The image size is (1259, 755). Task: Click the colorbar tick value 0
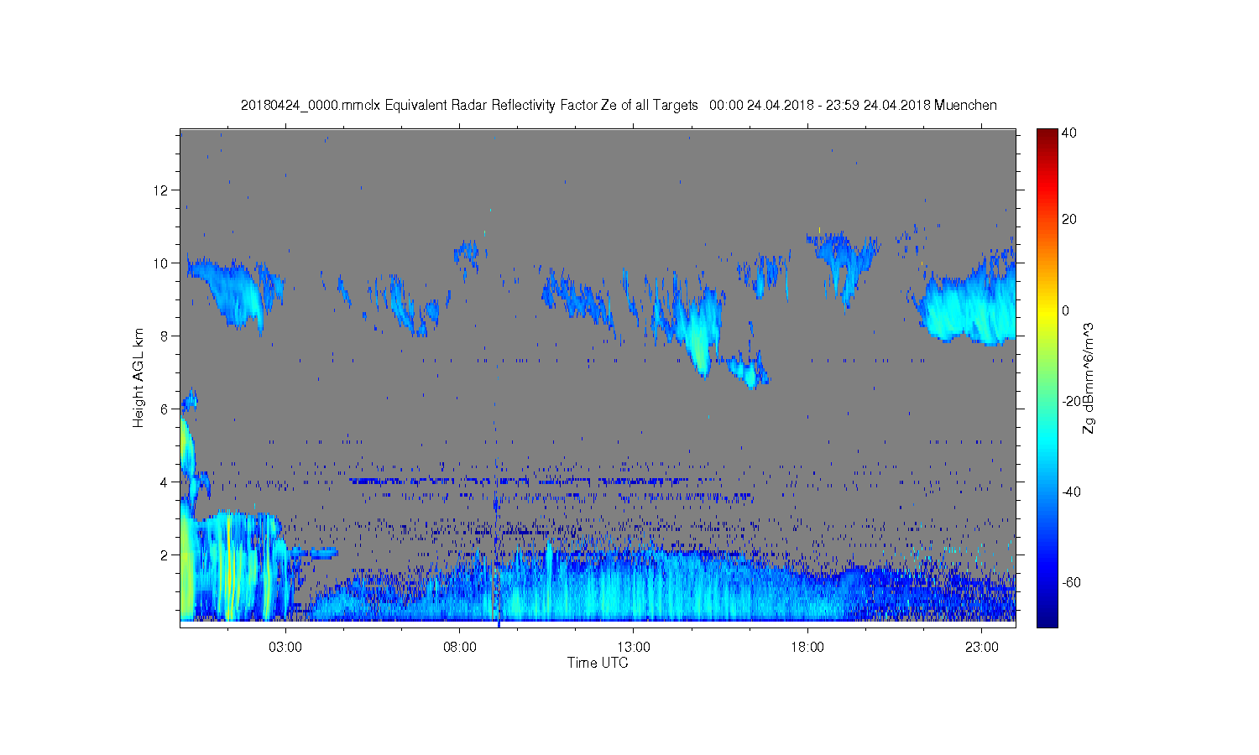[x=1066, y=310]
